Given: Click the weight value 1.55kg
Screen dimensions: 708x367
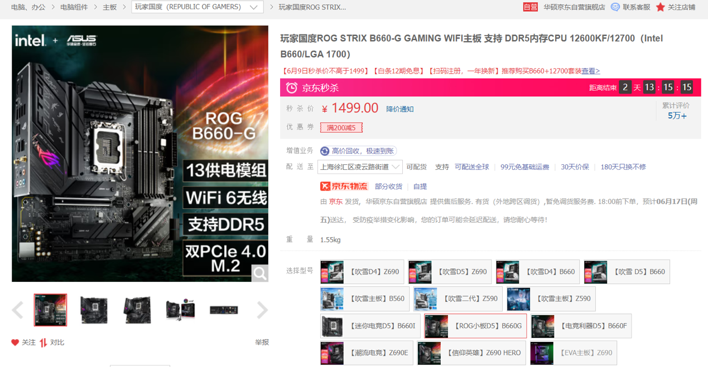Looking at the screenshot, I should [x=330, y=240].
